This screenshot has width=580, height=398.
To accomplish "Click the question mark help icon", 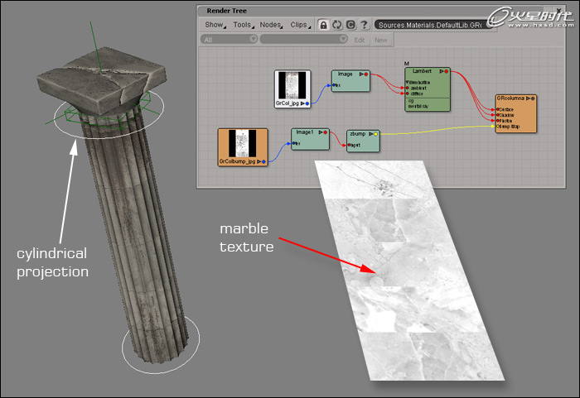I will point(364,25).
